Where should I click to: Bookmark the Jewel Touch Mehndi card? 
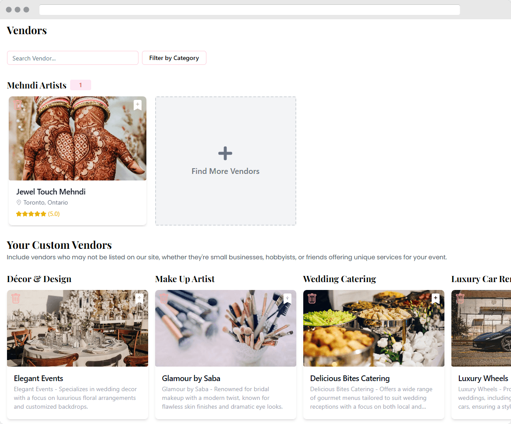tap(138, 105)
